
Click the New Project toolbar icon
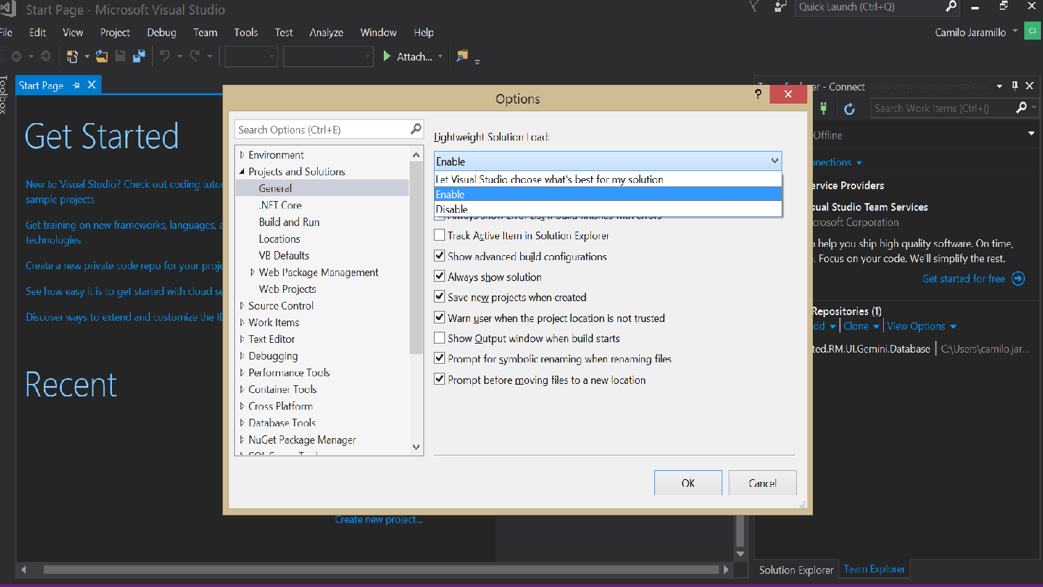tap(72, 56)
